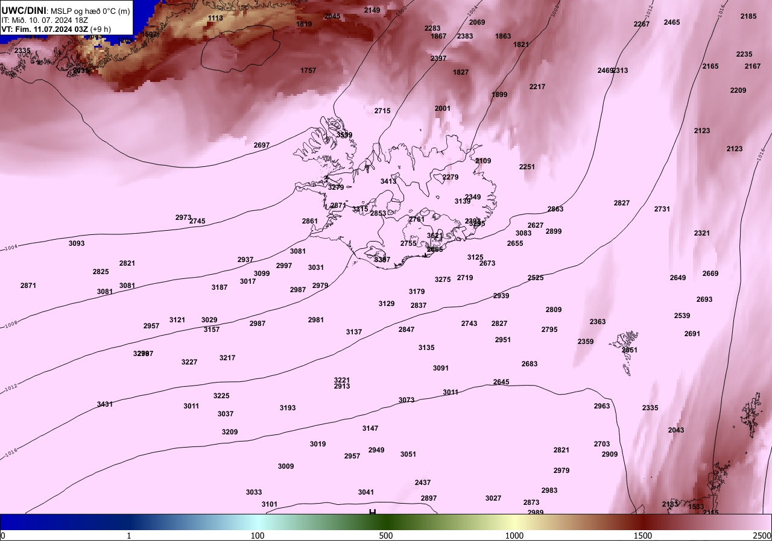The width and height of the screenshot is (772, 541).
Task: Click the freezing level value 3217
Action: click(227, 358)
